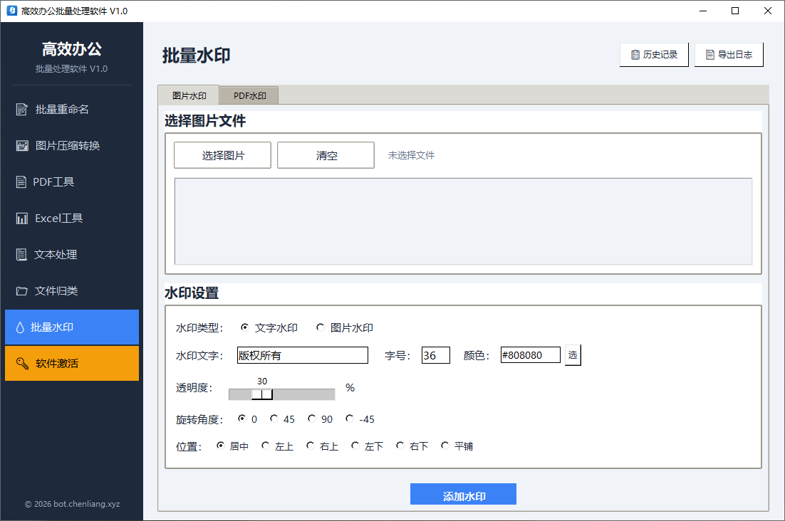785x521 pixels.
Task: Set rotation angle to 0
Action: click(x=242, y=419)
